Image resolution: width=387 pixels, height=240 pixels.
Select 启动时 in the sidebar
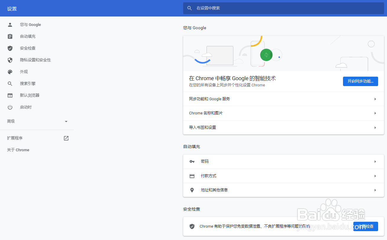(x=26, y=107)
